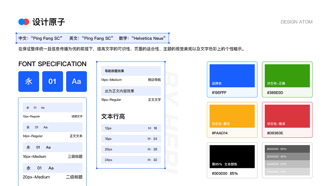331x186 pixels.
Task: Select the blue 永 font sample tile
Action: tap(29, 81)
